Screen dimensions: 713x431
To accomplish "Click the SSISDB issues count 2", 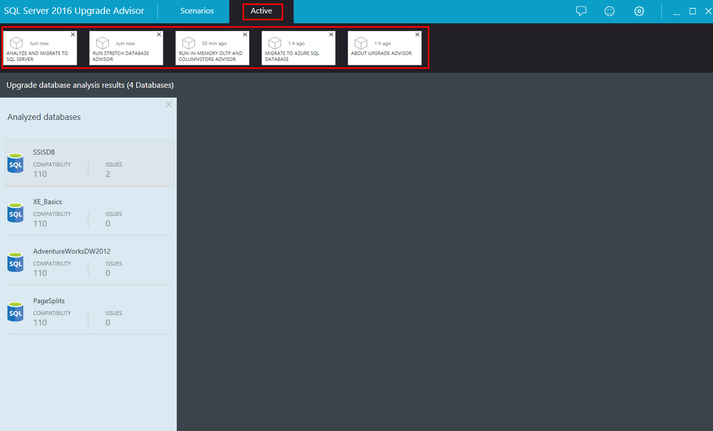I will pos(108,174).
